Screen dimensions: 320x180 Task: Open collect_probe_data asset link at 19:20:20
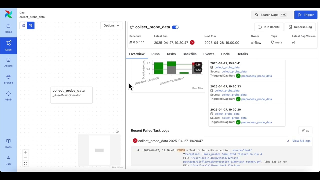(x=227, y=114)
